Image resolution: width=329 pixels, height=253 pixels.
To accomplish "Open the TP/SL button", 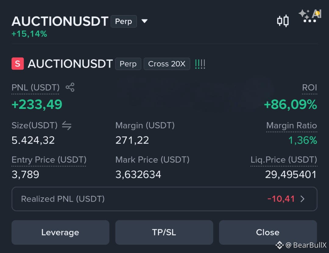I will pos(164,232).
